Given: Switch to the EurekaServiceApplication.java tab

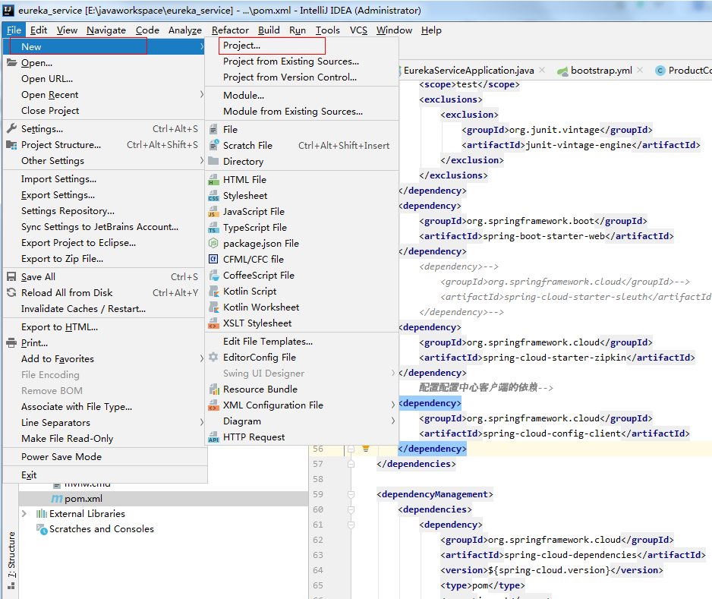Looking at the screenshot, I should pos(468,71).
